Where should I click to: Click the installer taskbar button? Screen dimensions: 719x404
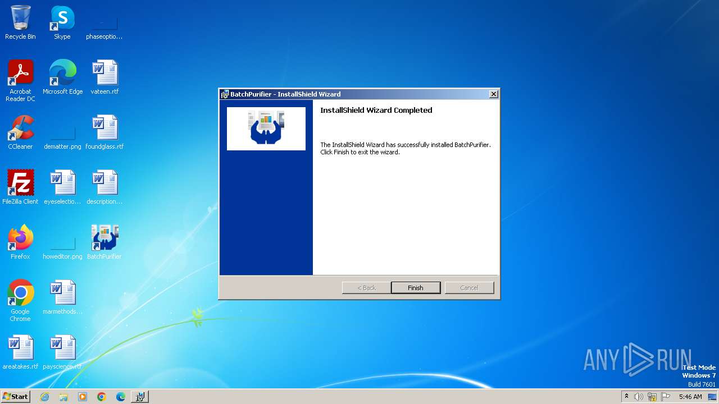point(140,397)
